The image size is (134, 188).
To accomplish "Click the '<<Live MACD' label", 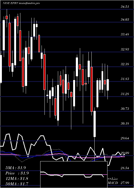I will click(x=113, y=181).
